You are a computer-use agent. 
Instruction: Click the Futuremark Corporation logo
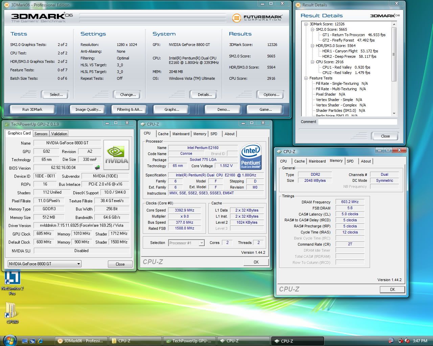coord(257,18)
